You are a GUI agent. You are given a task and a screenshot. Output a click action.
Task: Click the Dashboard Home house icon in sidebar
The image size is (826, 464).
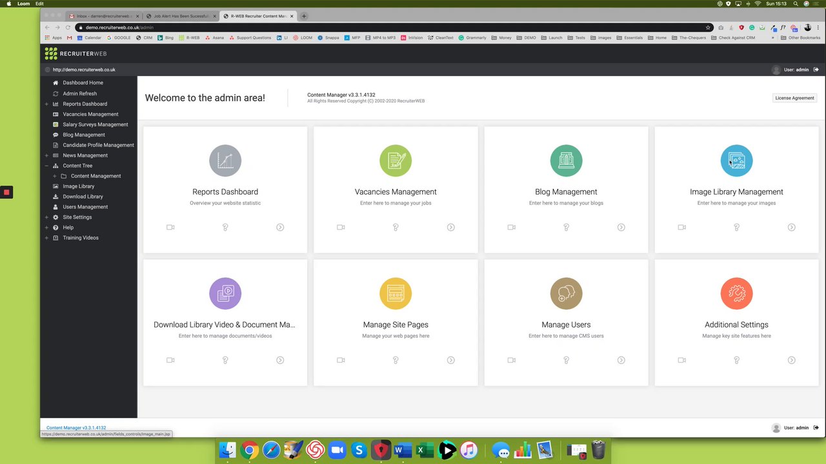click(55, 82)
